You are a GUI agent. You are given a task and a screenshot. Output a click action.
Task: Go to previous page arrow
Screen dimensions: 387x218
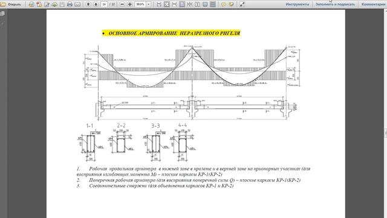pyautogui.click(x=88, y=4)
